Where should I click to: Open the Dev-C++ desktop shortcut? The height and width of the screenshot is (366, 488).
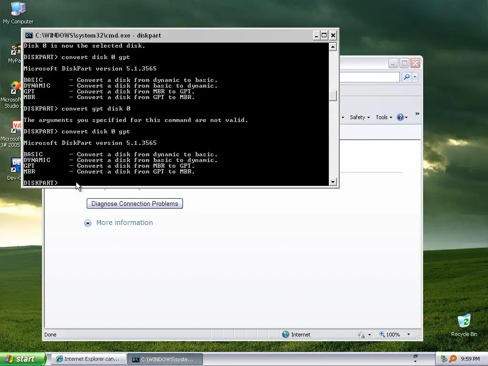tap(14, 169)
